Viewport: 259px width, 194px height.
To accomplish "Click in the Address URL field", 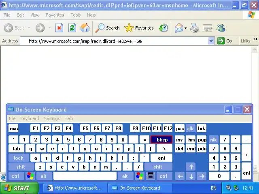I will tap(114, 41).
